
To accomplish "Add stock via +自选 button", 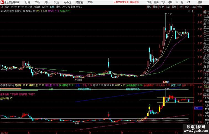I will [x=193, y=7].
